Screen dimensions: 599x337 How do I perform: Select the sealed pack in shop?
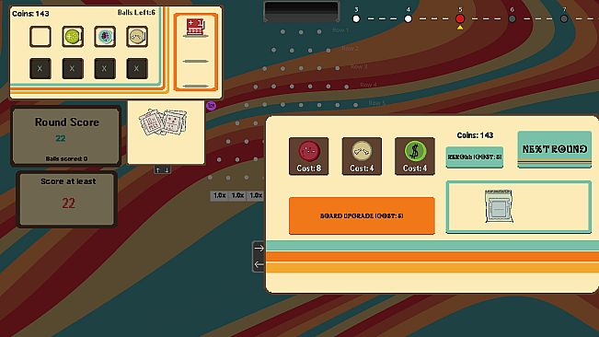pos(499,206)
